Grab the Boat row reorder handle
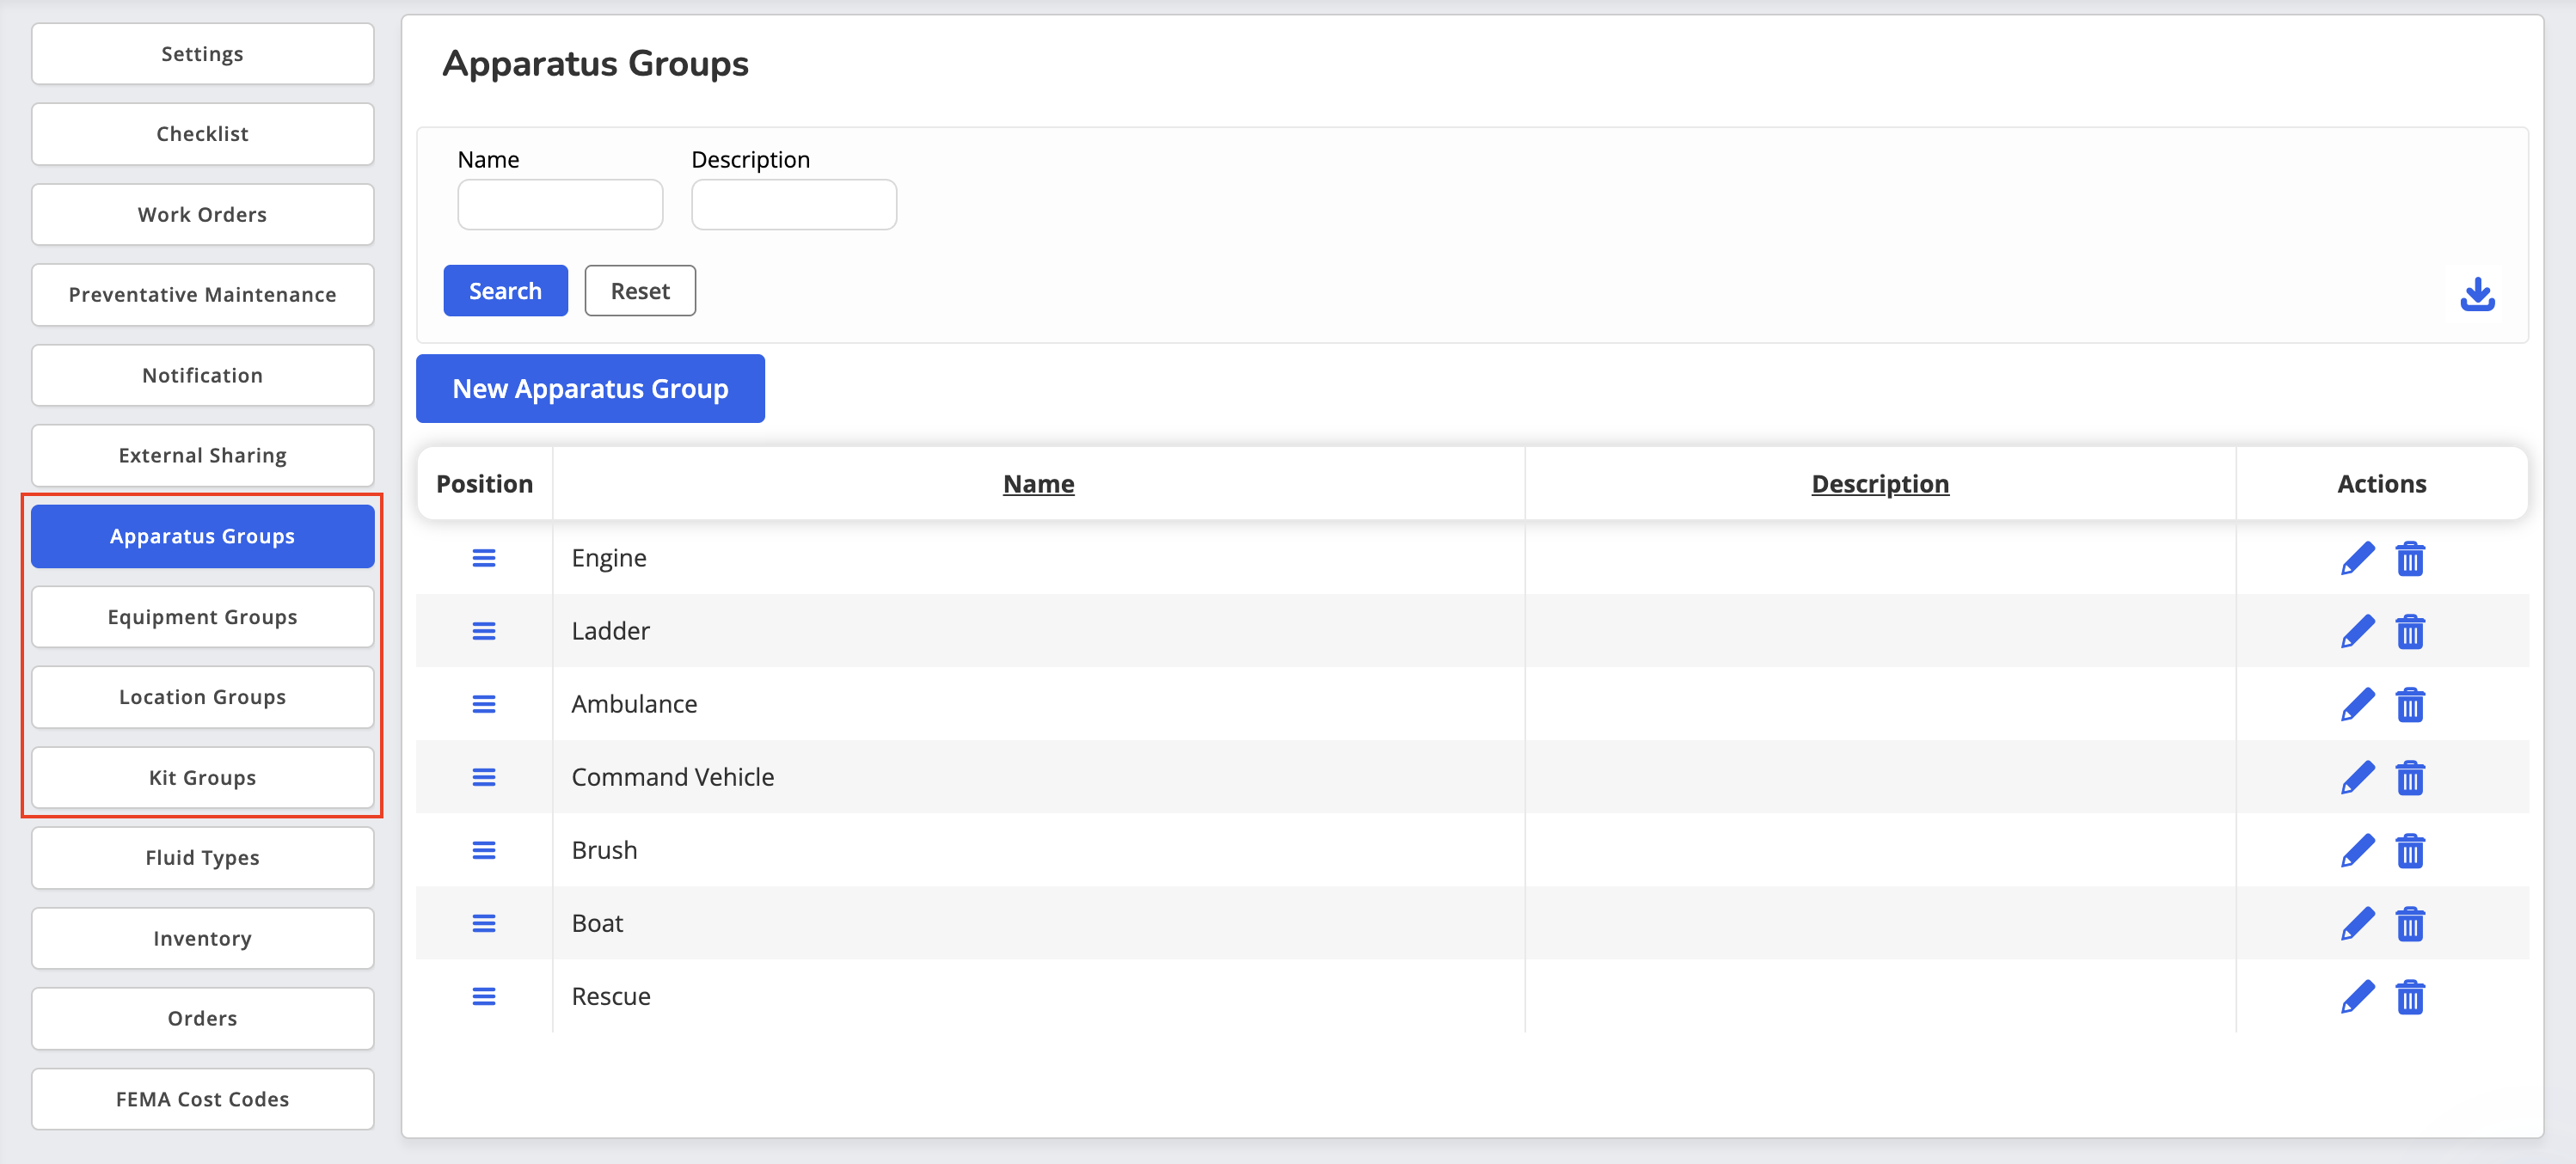Screen dimensions: 2576x1164 point(484,923)
